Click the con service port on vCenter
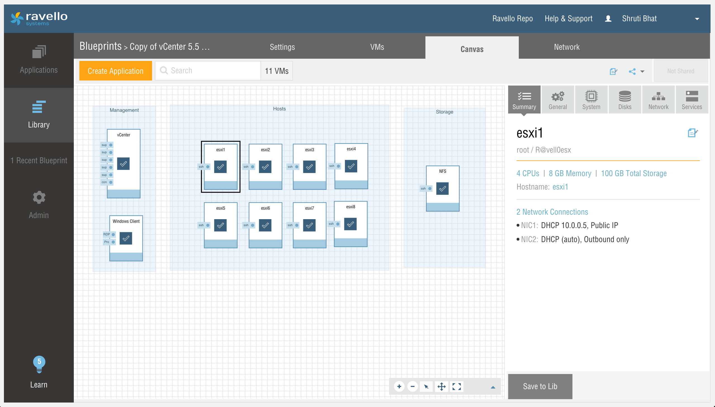The height and width of the screenshot is (407, 715). click(x=107, y=182)
